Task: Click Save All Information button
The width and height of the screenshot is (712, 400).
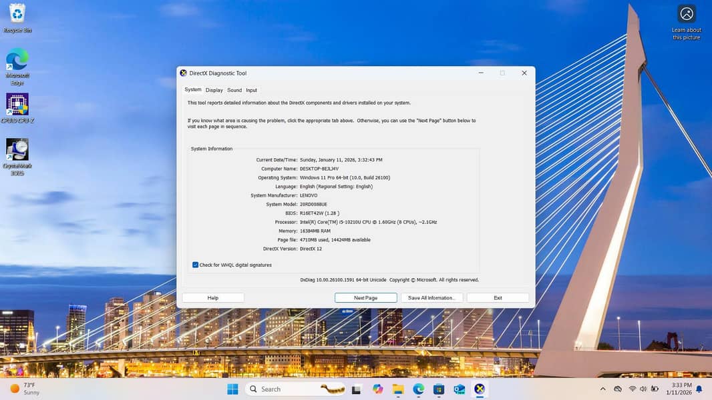Action: pyautogui.click(x=431, y=298)
